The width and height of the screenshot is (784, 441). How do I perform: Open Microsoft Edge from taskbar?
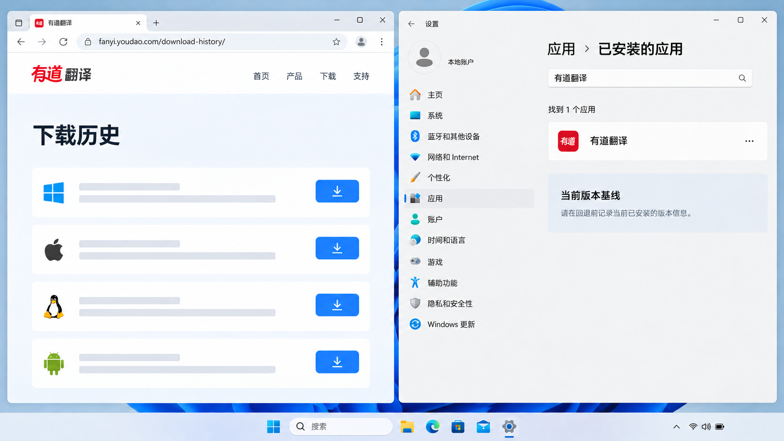[x=432, y=426]
